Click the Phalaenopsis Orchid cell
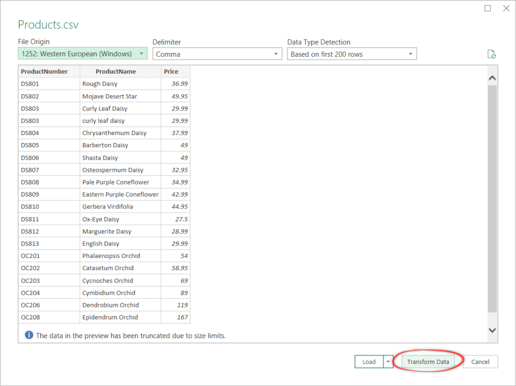This screenshot has width=516, height=386. click(120, 255)
